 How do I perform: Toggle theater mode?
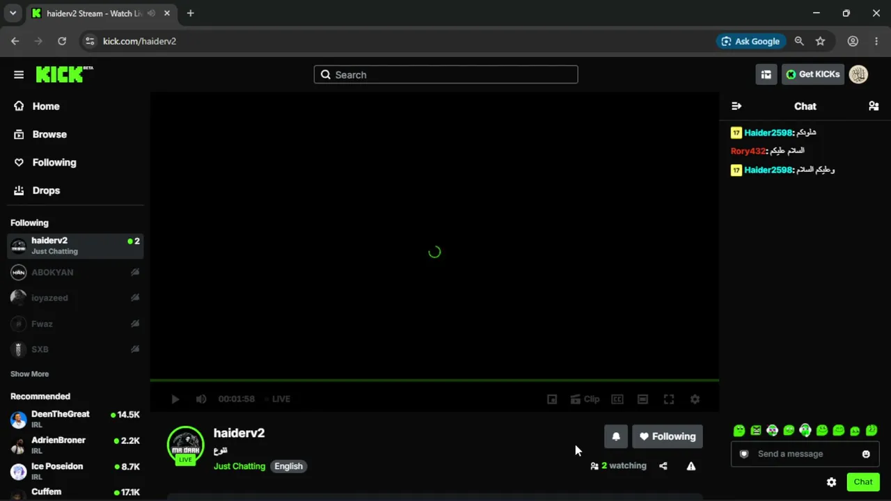[x=643, y=399]
